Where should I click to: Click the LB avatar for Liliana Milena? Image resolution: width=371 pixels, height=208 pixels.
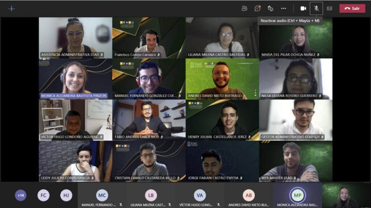click(151, 195)
